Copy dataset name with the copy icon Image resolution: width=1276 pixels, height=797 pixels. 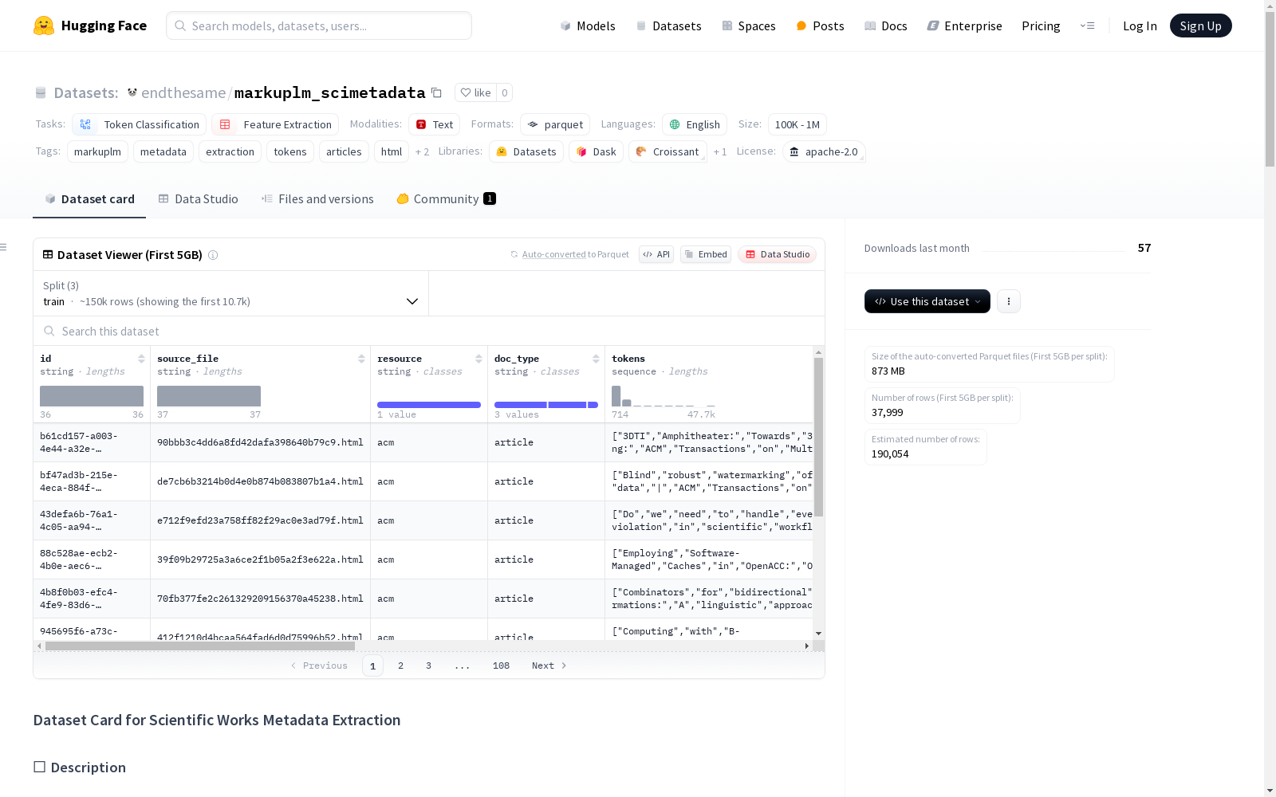[436, 92]
